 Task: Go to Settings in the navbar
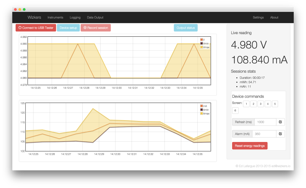pos(258,17)
